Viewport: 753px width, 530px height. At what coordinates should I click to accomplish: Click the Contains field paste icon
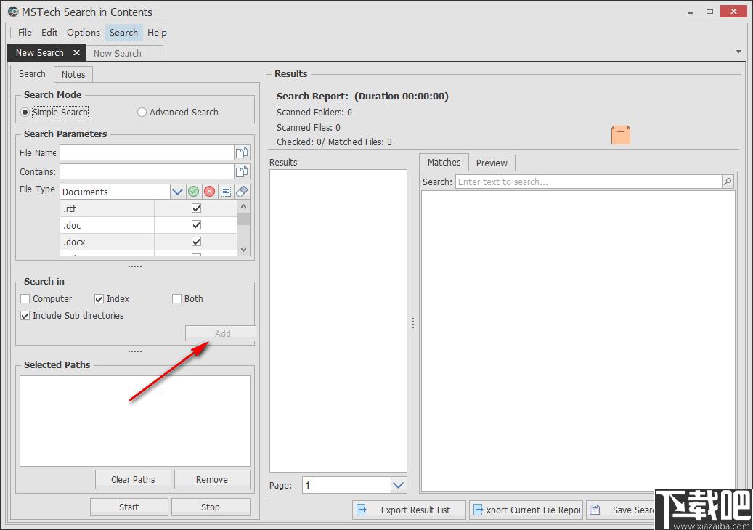(x=242, y=171)
